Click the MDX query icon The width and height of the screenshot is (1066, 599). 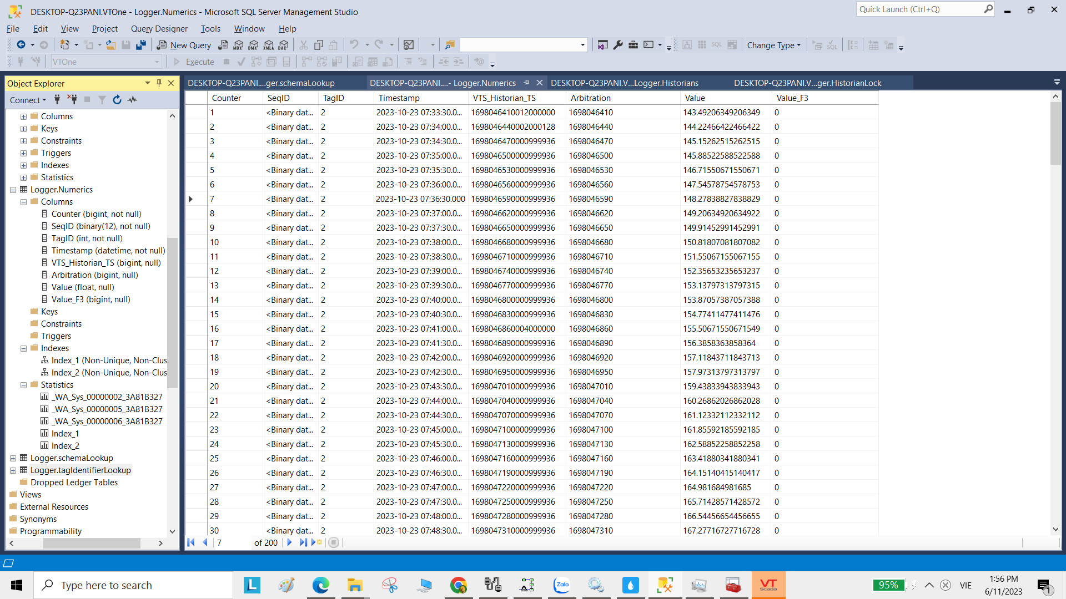(x=239, y=45)
